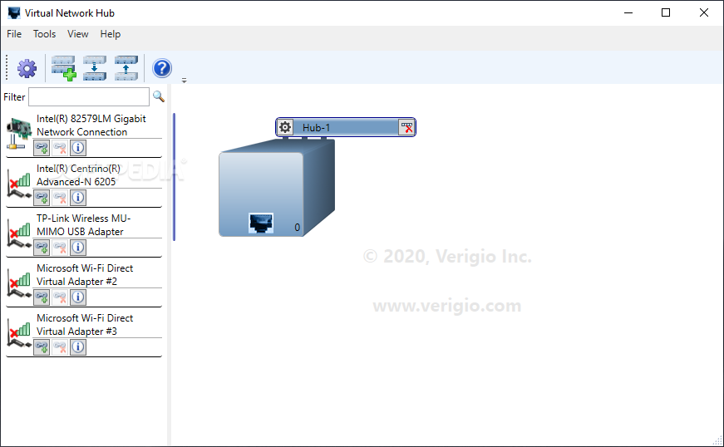Minimize the Virtual Network Hub window
This screenshot has height=447, width=724.
pos(628,13)
